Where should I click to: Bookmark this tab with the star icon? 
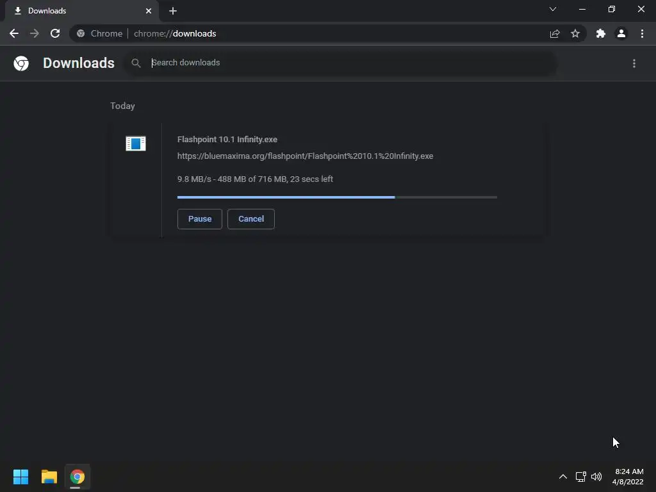575,33
